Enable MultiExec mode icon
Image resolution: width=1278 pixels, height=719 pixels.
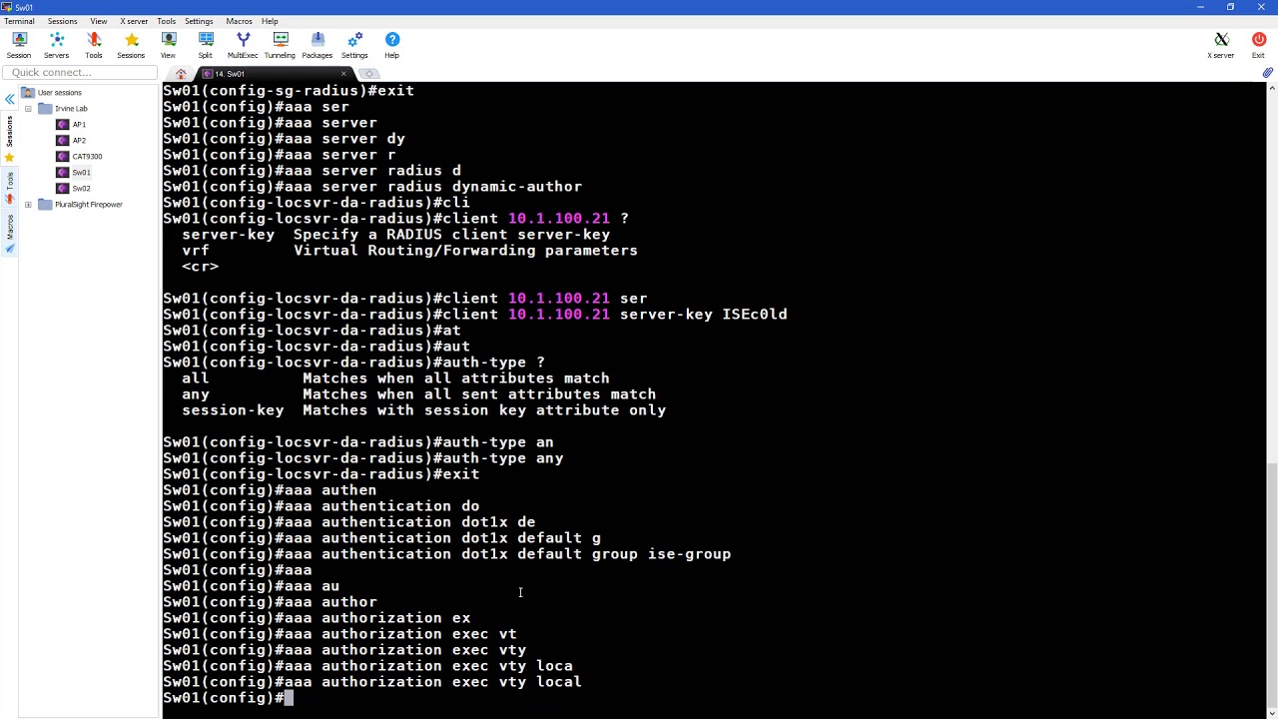243,45
